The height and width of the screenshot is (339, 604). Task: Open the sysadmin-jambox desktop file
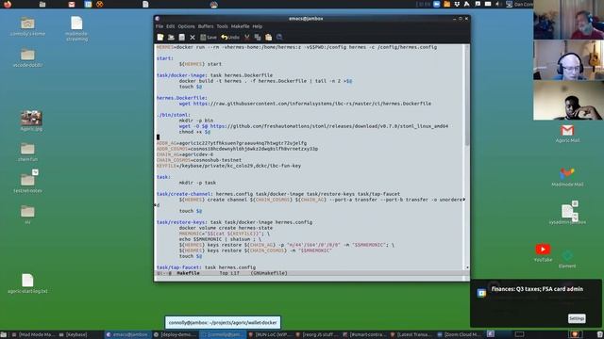(x=567, y=214)
